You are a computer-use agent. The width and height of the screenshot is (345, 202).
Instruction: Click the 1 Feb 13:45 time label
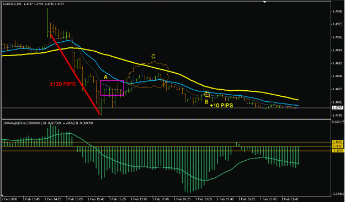[x=31, y=199]
